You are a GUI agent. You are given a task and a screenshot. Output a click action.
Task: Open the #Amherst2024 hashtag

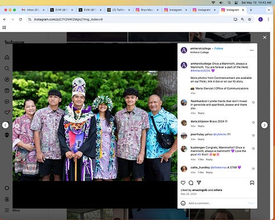point(200,71)
